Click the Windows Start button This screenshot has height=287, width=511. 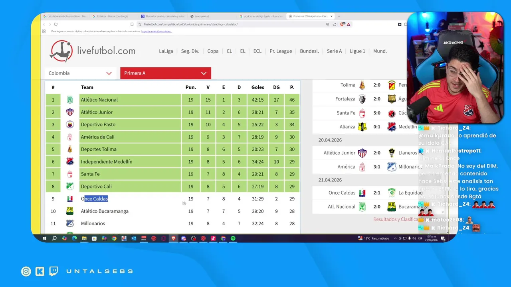[x=45, y=238]
